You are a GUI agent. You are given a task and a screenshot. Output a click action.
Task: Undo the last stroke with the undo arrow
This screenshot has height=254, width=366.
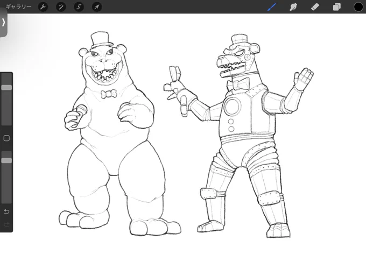coord(6,211)
